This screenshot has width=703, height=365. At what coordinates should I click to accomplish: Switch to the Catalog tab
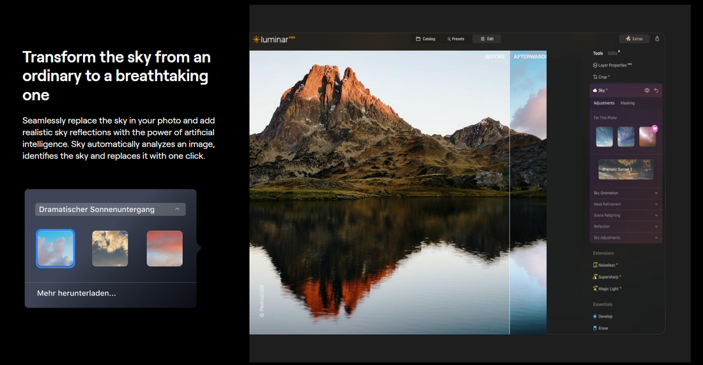[x=426, y=39]
